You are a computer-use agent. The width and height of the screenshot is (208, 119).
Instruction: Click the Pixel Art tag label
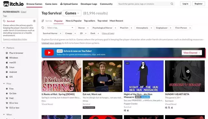click(x=124, y=28)
